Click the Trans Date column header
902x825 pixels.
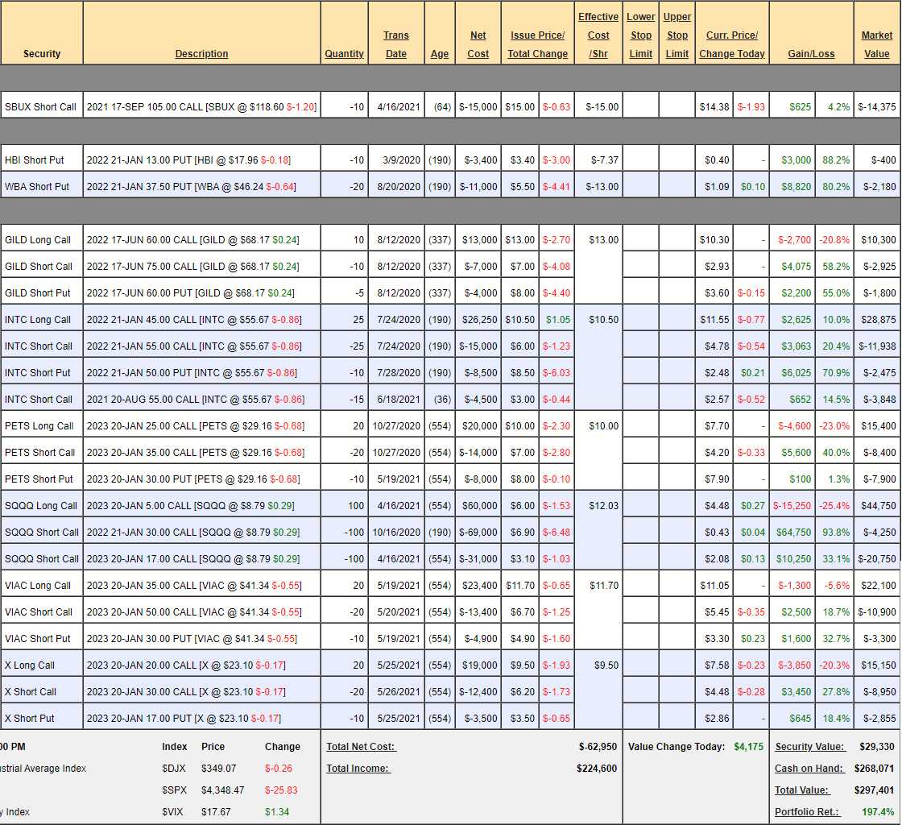(x=395, y=44)
